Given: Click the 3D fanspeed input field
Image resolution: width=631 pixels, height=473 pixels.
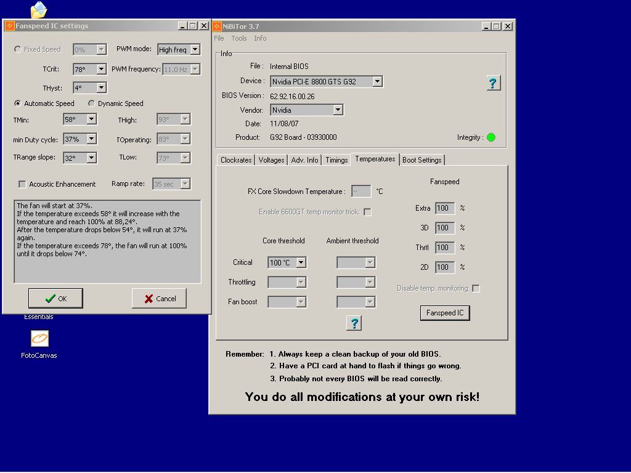Looking at the screenshot, I should point(445,228).
